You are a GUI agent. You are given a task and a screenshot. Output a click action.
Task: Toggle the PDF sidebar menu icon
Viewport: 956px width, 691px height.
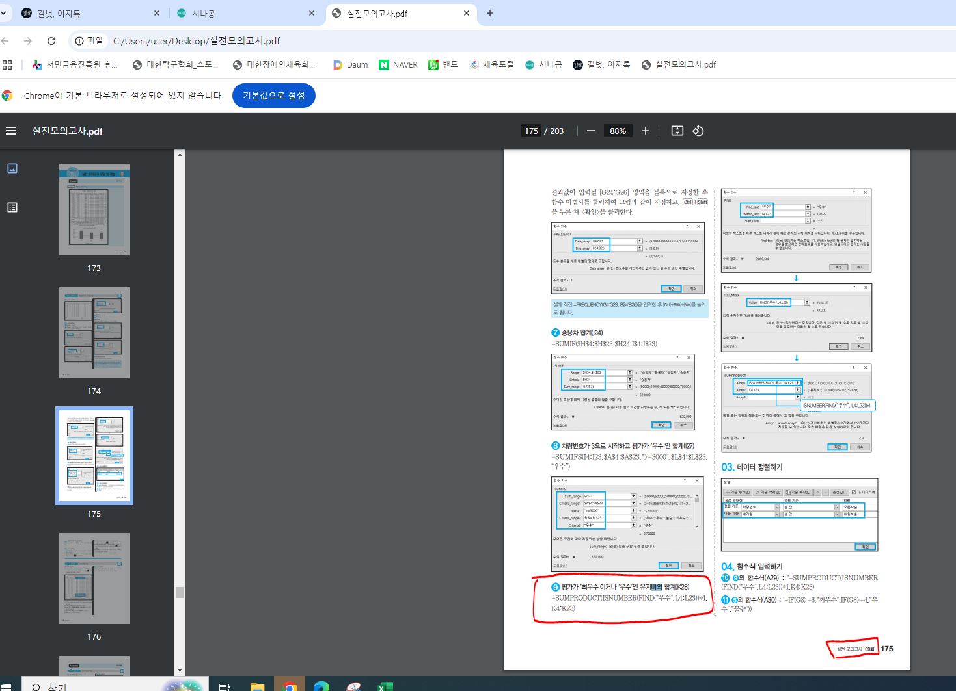(11, 131)
